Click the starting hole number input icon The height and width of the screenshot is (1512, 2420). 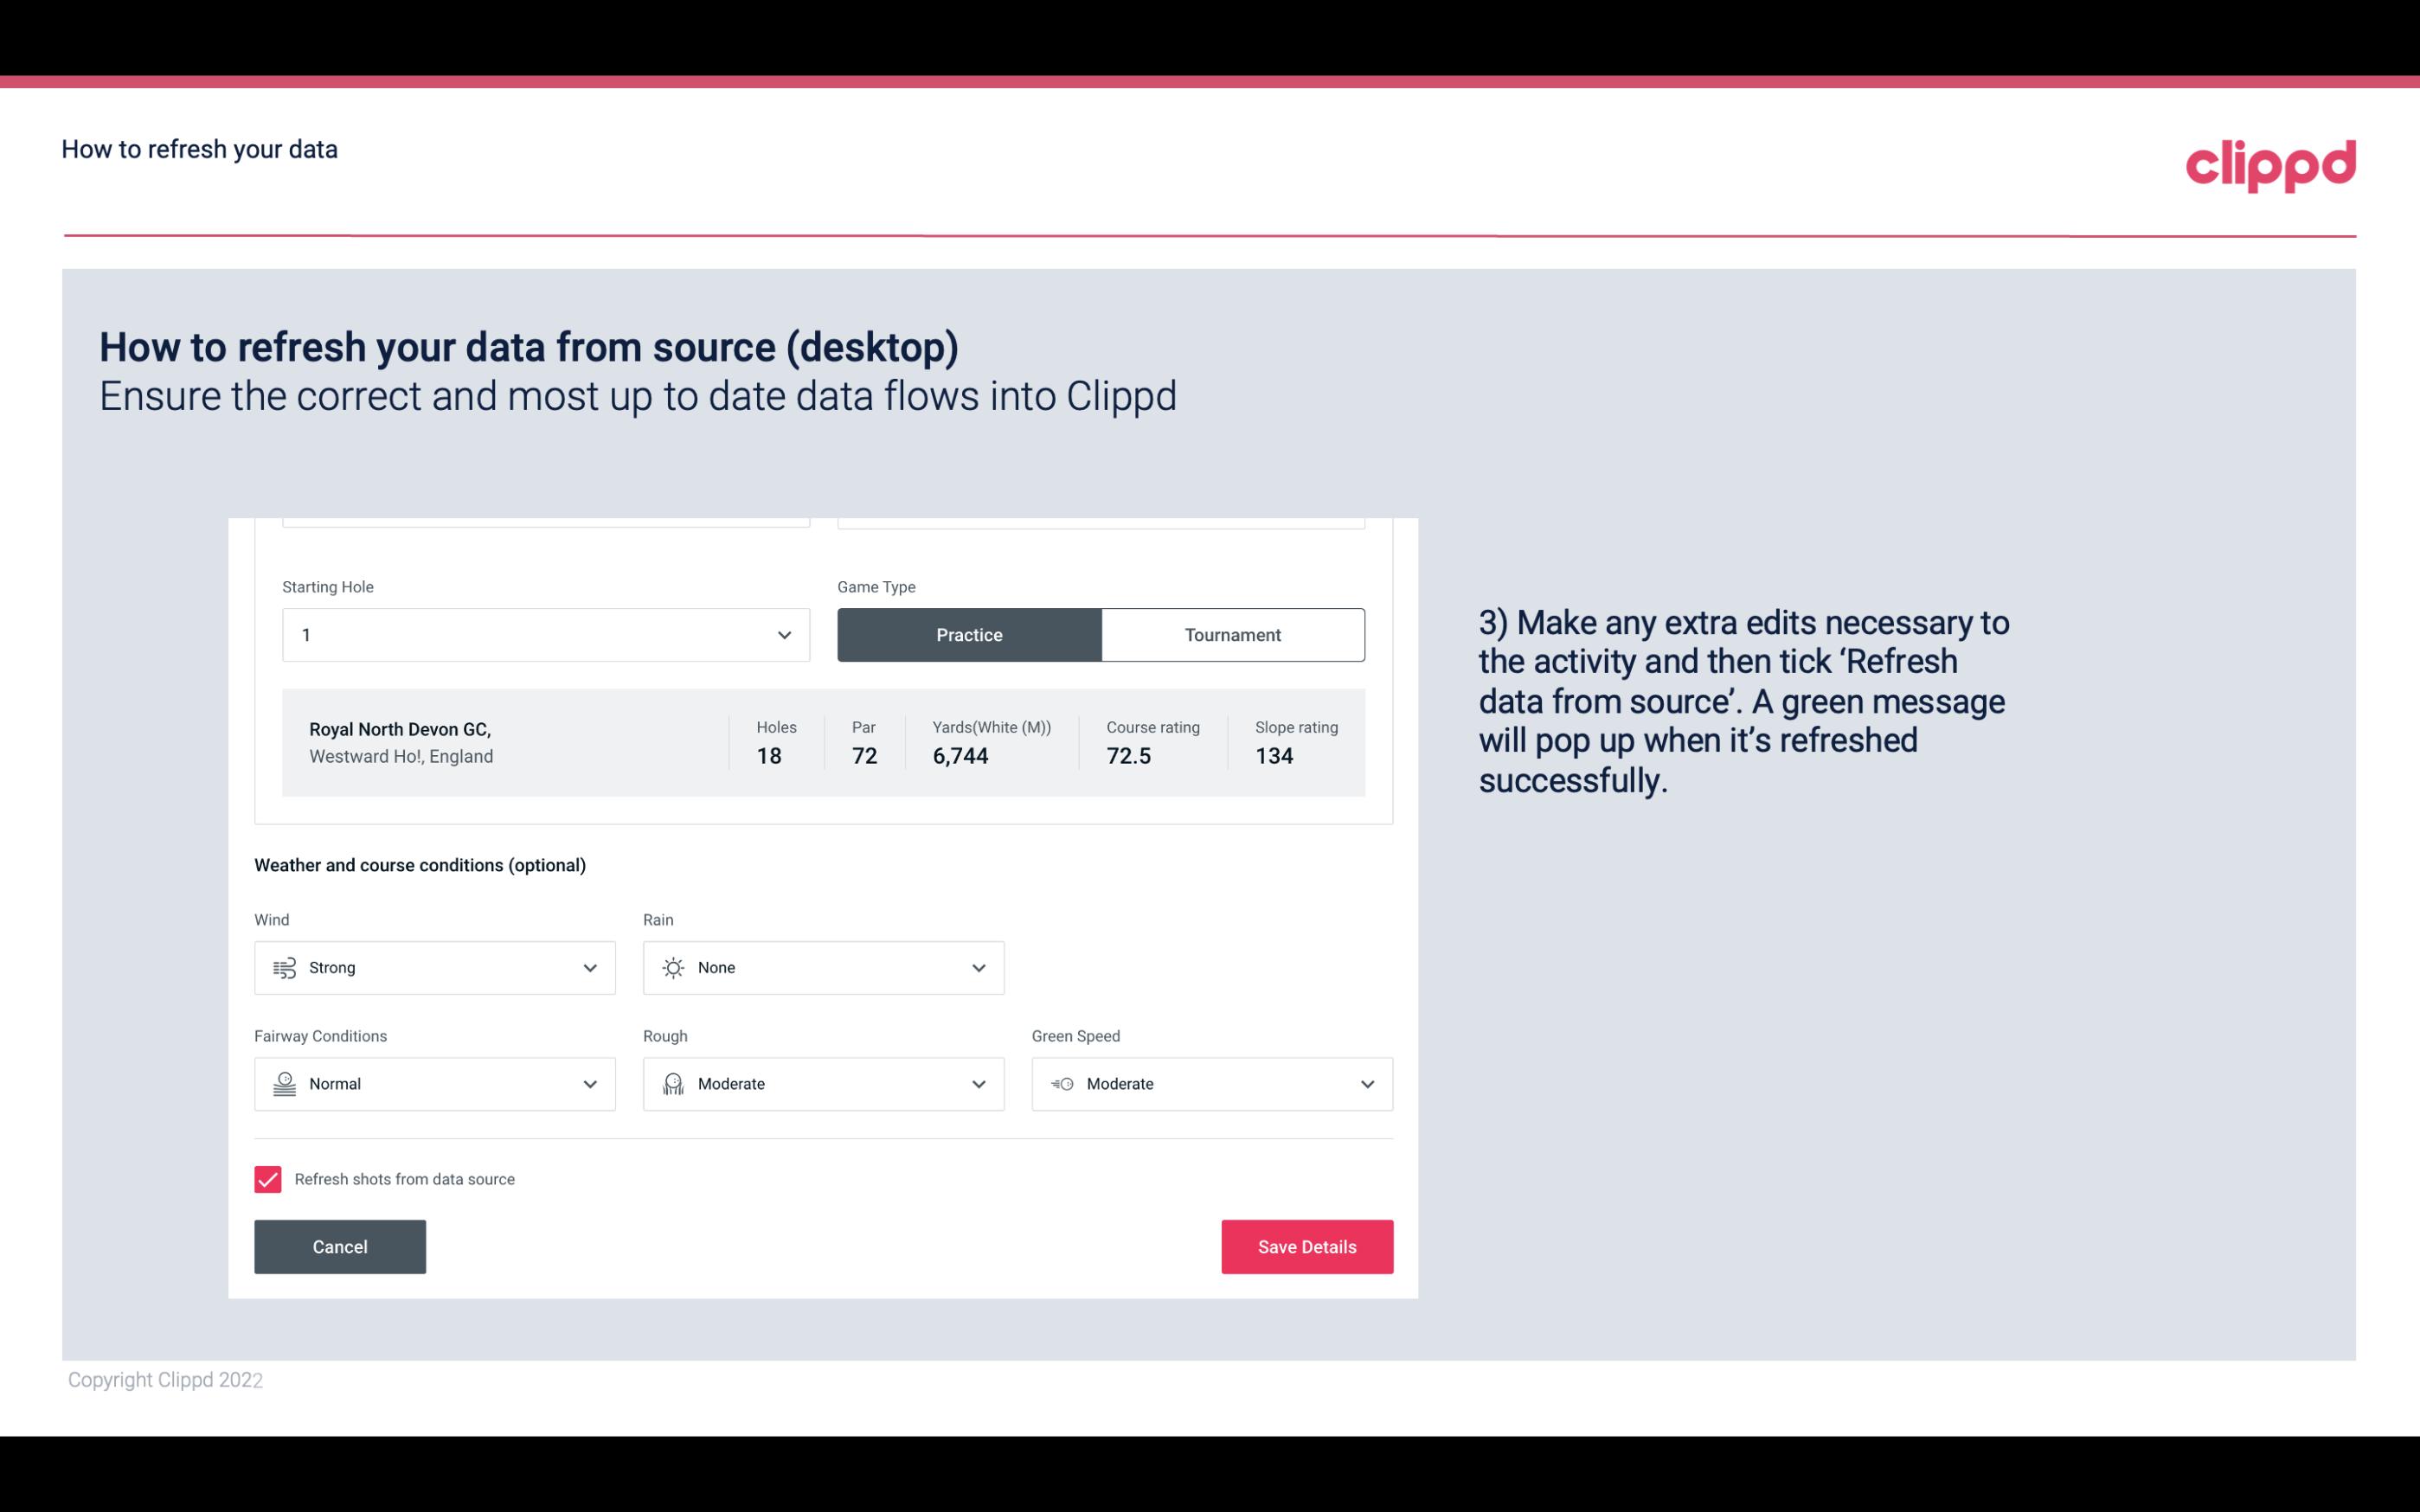[784, 634]
